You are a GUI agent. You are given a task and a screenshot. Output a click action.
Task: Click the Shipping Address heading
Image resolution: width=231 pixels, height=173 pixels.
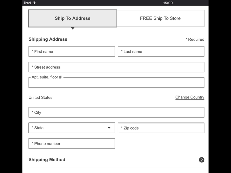click(x=48, y=39)
